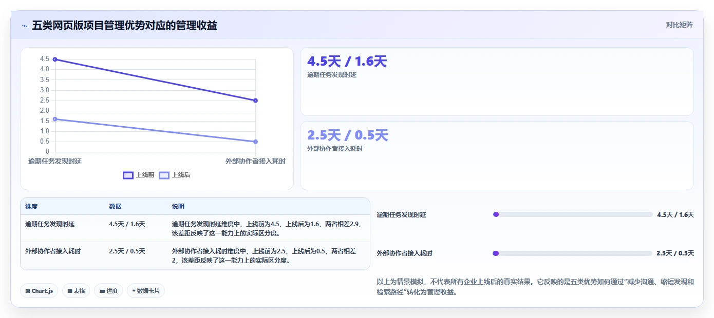714x318 pixels.
Task: Click the 外部协作者接入耗时 progress bar
Action: (573, 253)
